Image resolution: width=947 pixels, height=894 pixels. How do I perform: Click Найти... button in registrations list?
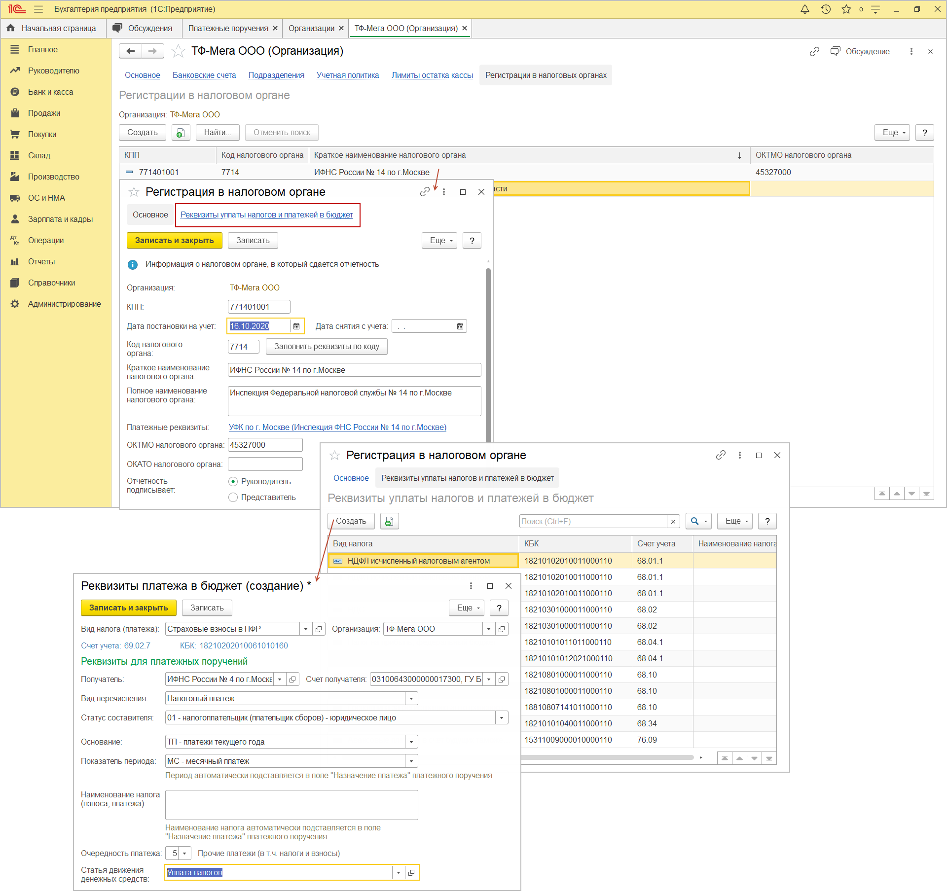(x=218, y=133)
